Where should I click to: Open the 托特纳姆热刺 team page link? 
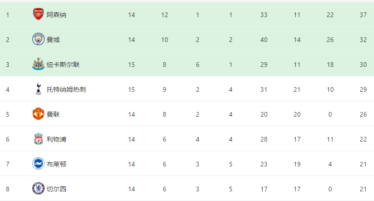pyautogui.click(x=66, y=89)
